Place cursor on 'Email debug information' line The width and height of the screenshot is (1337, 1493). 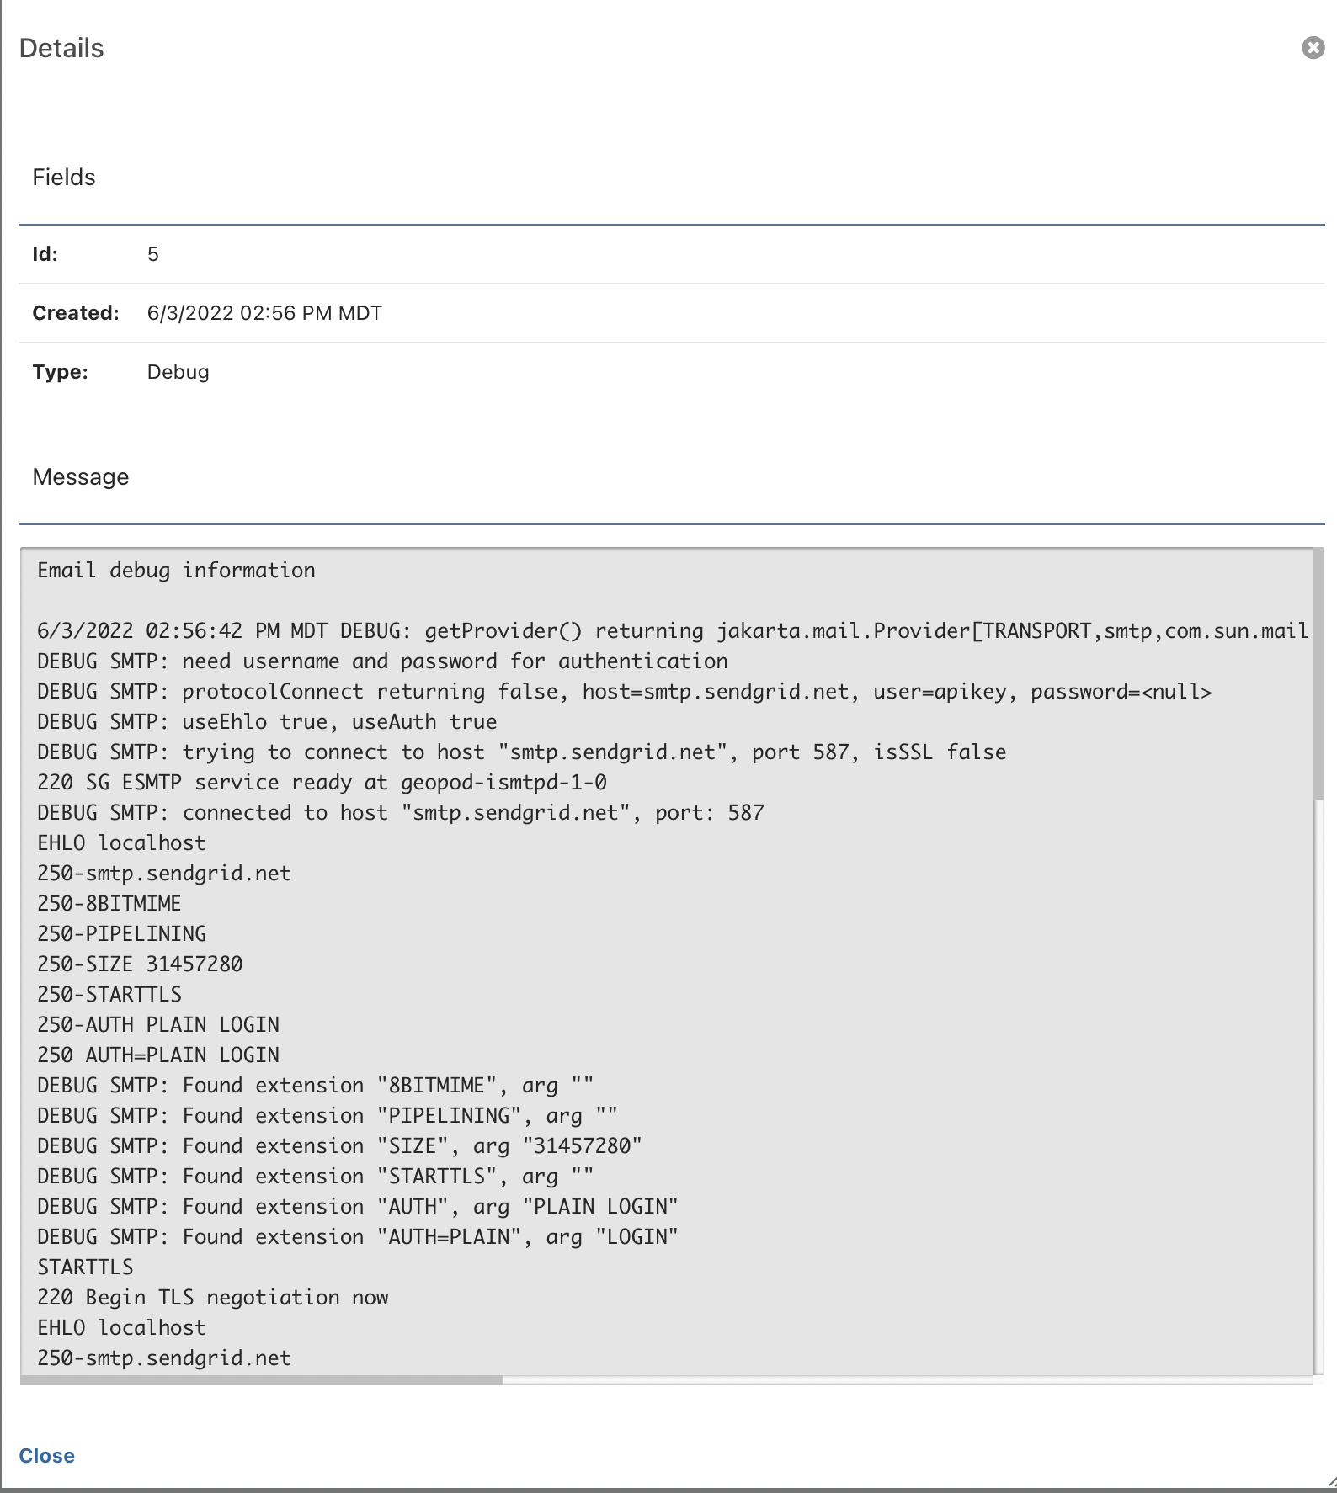176,571
